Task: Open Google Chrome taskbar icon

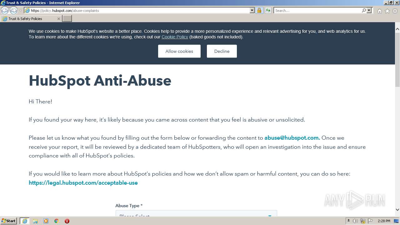Action: coord(56,221)
